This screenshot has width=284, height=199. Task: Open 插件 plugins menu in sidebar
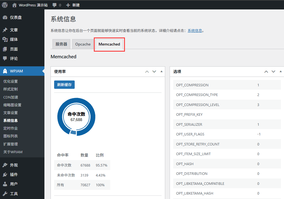pyautogui.click(x=14, y=175)
